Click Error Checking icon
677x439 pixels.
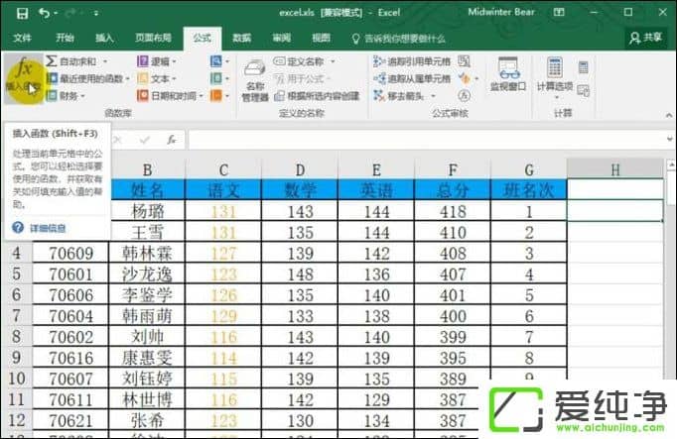tap(465, 78)
